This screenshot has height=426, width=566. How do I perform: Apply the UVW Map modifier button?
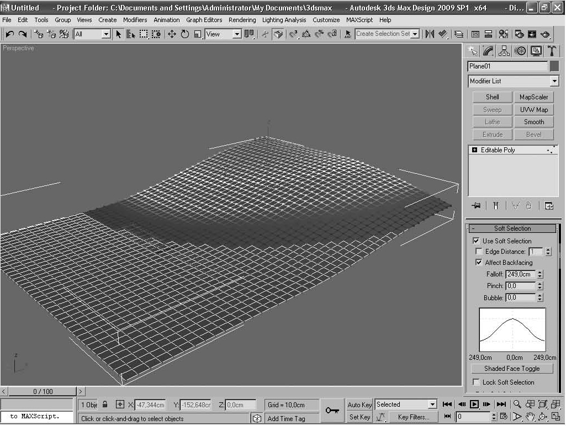tap(533, 110)
